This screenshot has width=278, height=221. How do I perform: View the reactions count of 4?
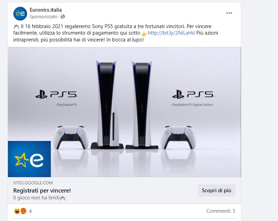[x=30, y=211]
